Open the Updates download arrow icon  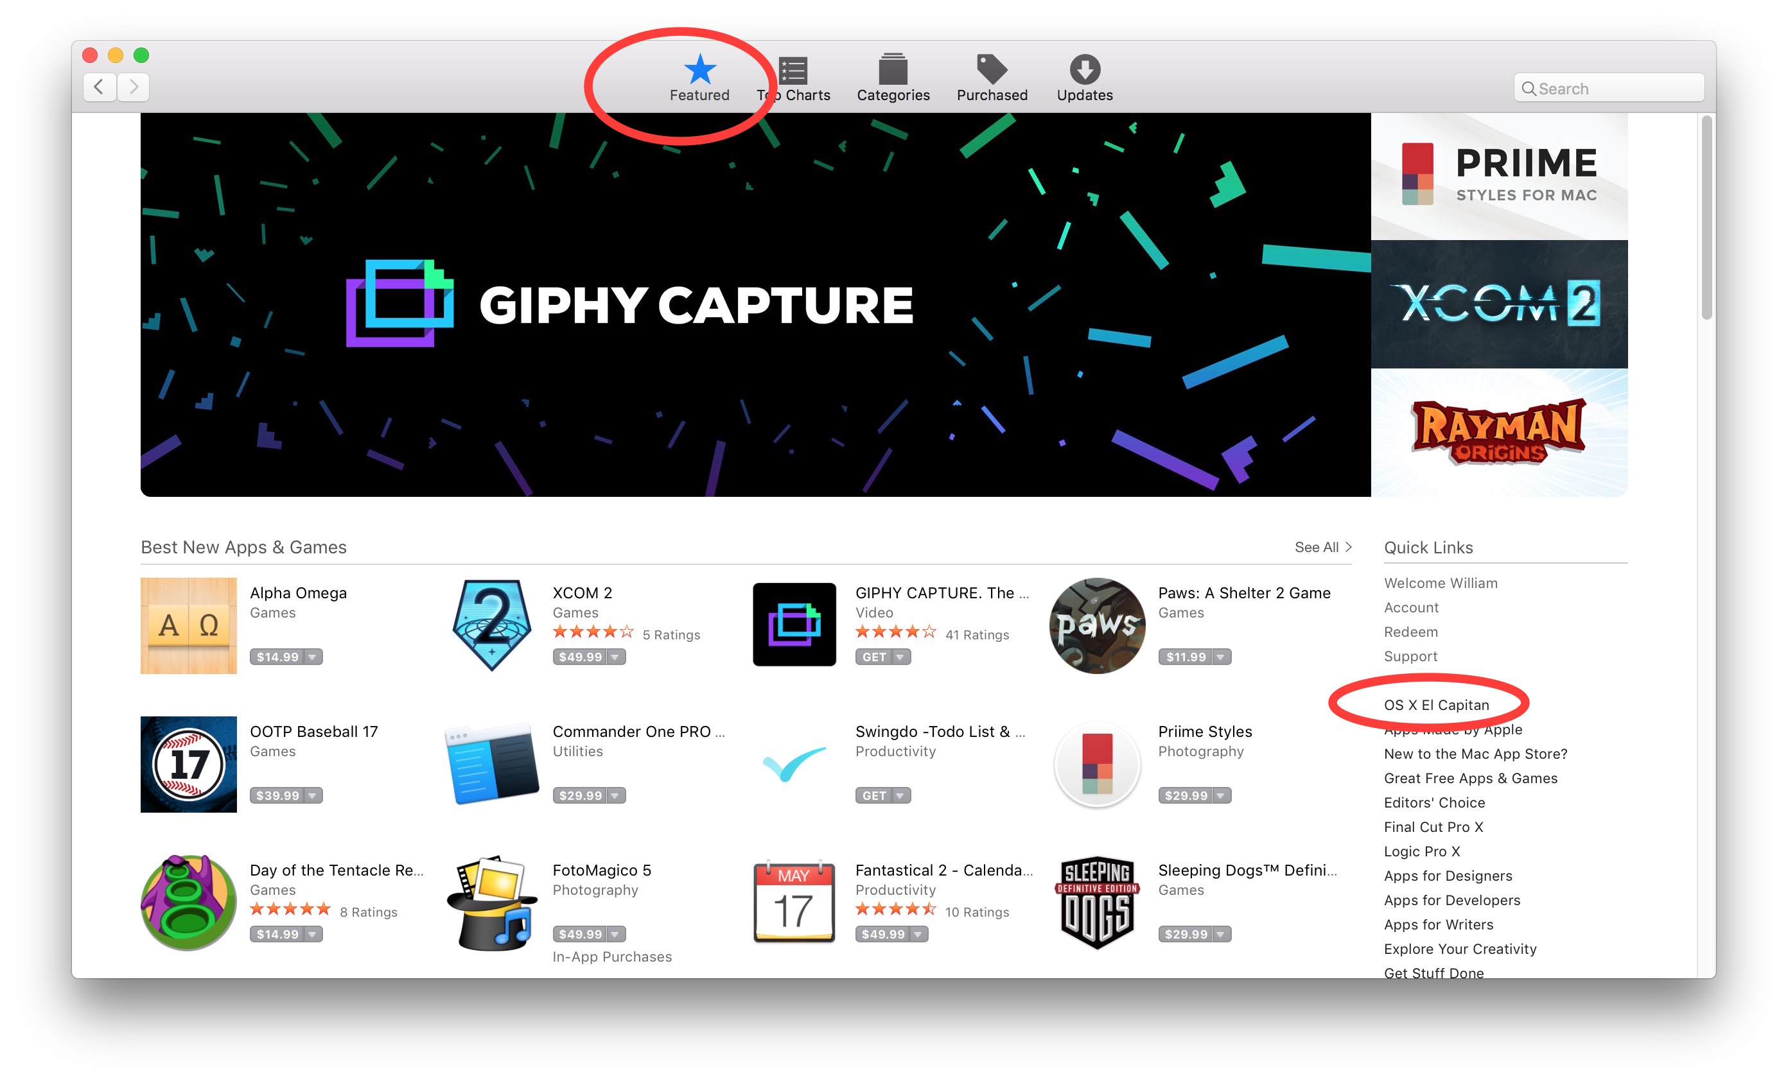1084,69
